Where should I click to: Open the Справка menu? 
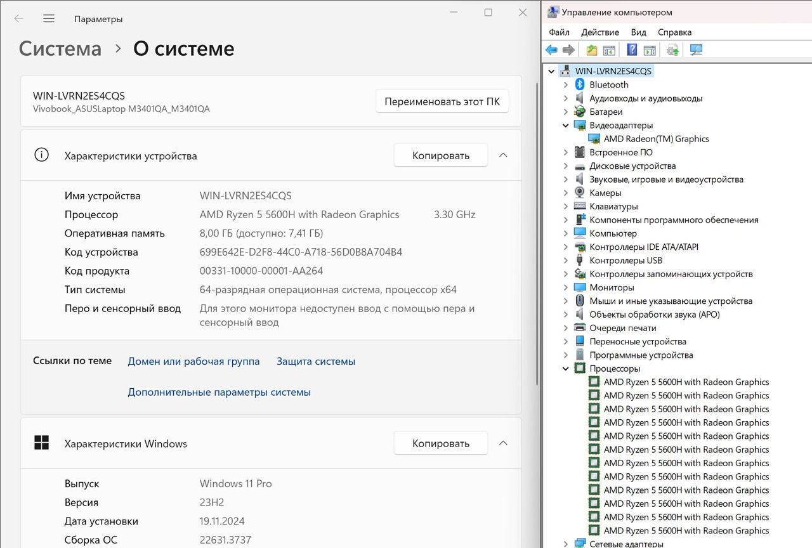[x=674, y=32]
